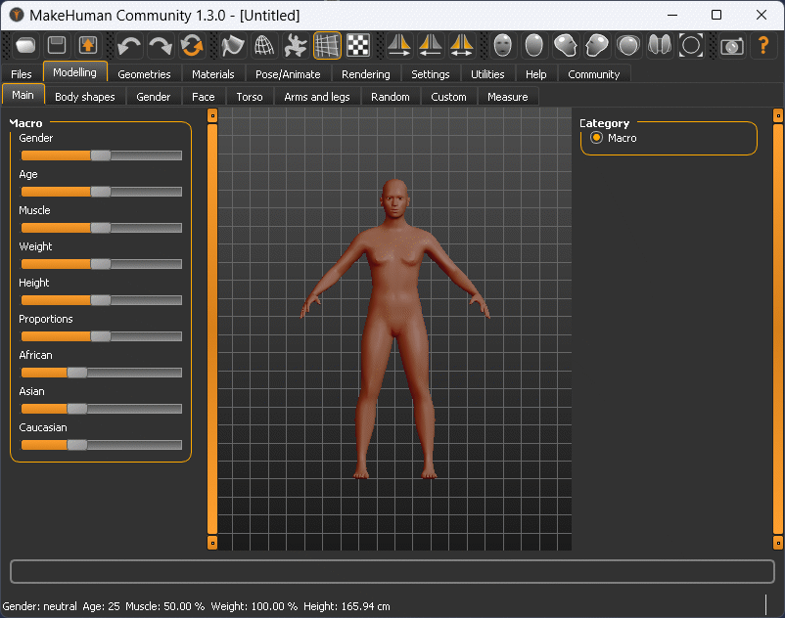Select the Main sub-tab
This screenshot has height=618, width=785.
pos(23,95)
